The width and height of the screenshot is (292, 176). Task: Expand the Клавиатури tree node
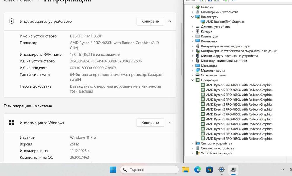coord(192,36)
